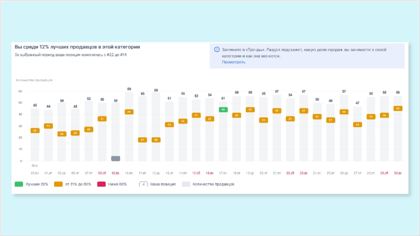Select the 04 вт bar with 44 sellers
Image resolution: width=420 pixels, height=236 pixels.
48,136
